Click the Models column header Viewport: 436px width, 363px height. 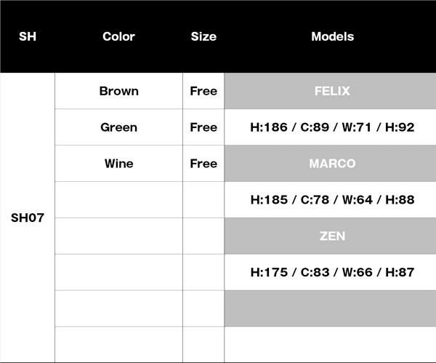coord(332,36)
